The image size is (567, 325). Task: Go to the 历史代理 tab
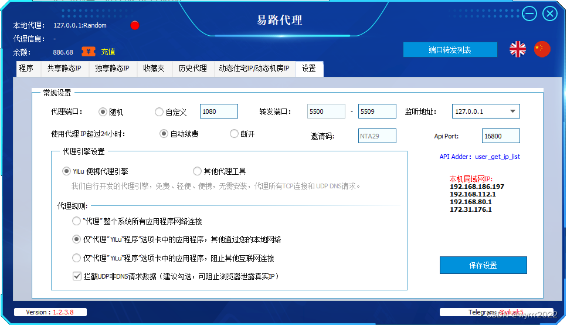tap(193, 69)
